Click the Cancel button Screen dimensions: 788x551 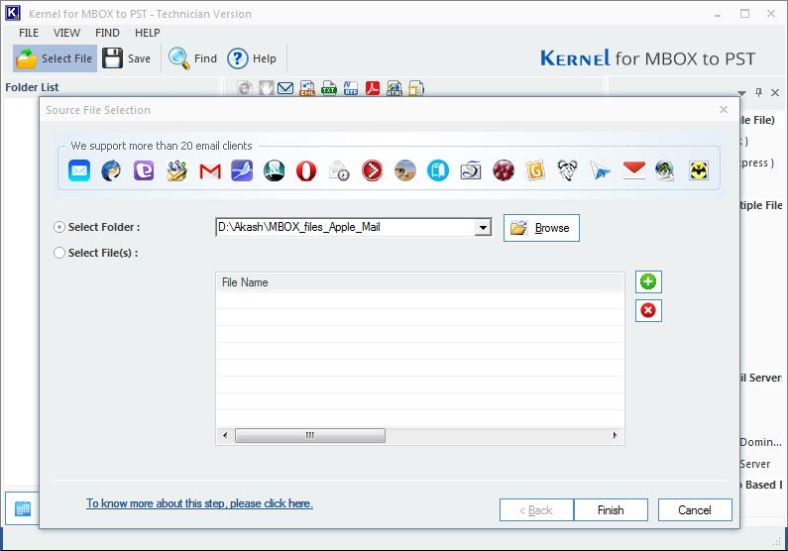(x=695, y=509)
